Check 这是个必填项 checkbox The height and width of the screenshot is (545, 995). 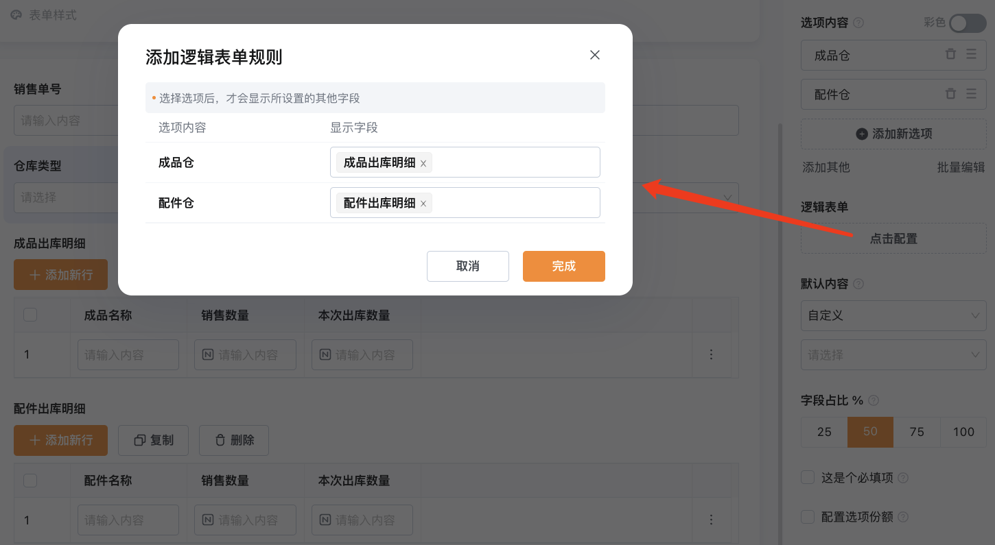[x=808, y=477]
